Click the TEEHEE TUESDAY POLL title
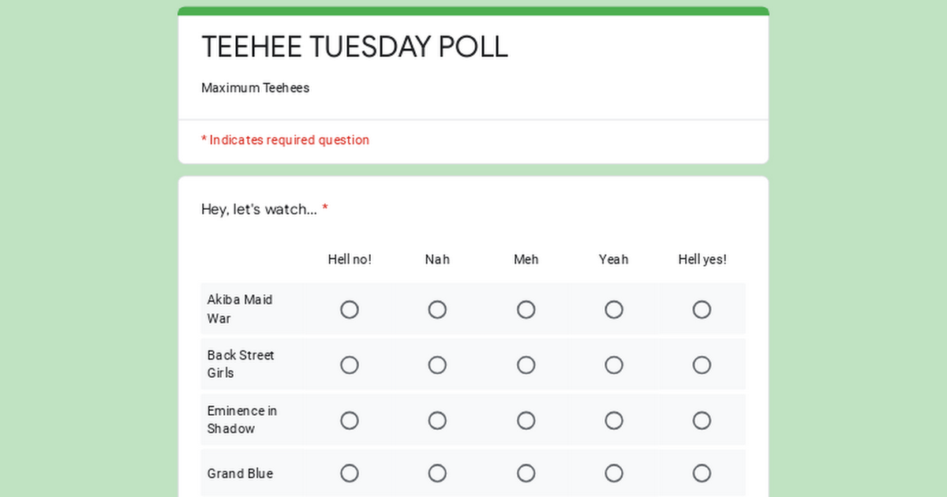 click(x=354, y=47)
